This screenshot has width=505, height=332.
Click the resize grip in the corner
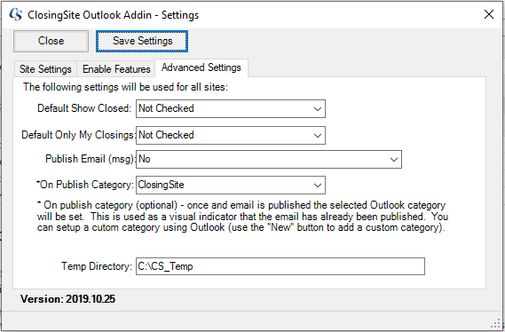pyautogui.click(x=499, y=324)
